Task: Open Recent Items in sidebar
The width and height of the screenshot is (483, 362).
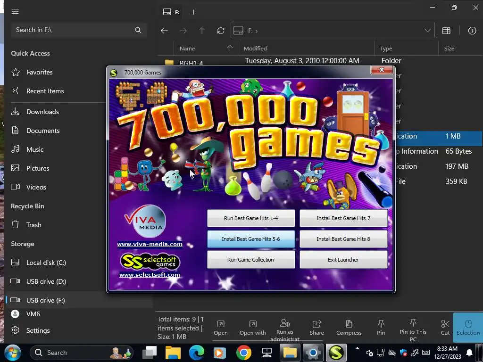Action: pos(45,91)
